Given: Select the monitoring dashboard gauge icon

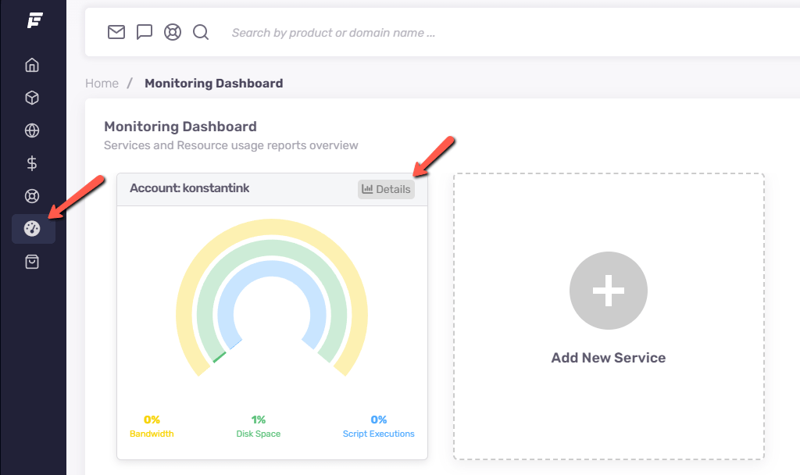Looking at the screenshot, I should (x=33, y=229).
